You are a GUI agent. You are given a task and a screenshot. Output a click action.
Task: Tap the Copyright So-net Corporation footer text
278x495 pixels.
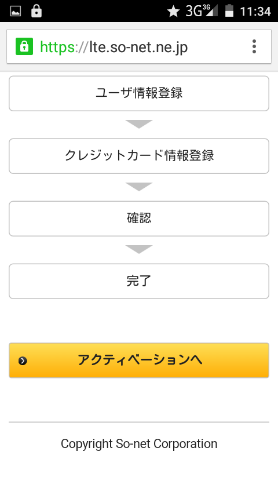click(x=139, y=444)
